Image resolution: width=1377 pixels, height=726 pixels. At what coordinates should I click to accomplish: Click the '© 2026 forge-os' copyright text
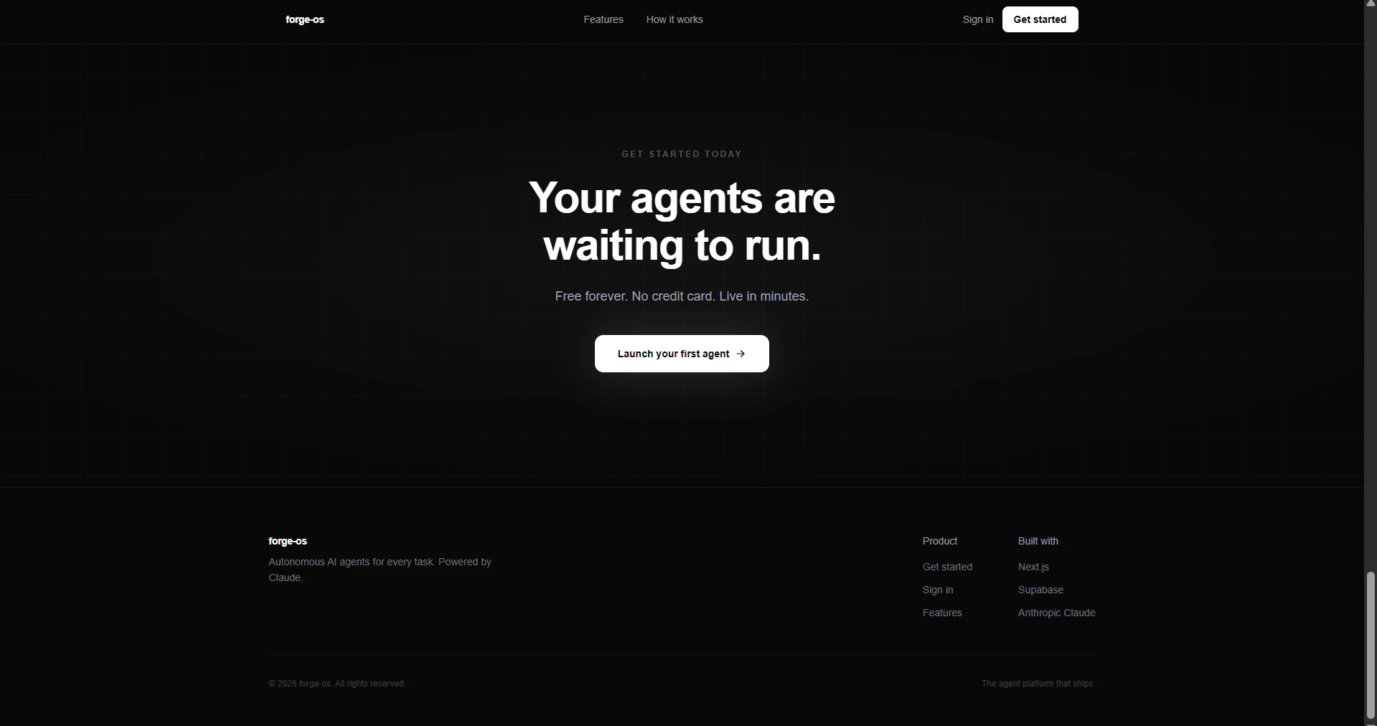click(x=337, y=684)
